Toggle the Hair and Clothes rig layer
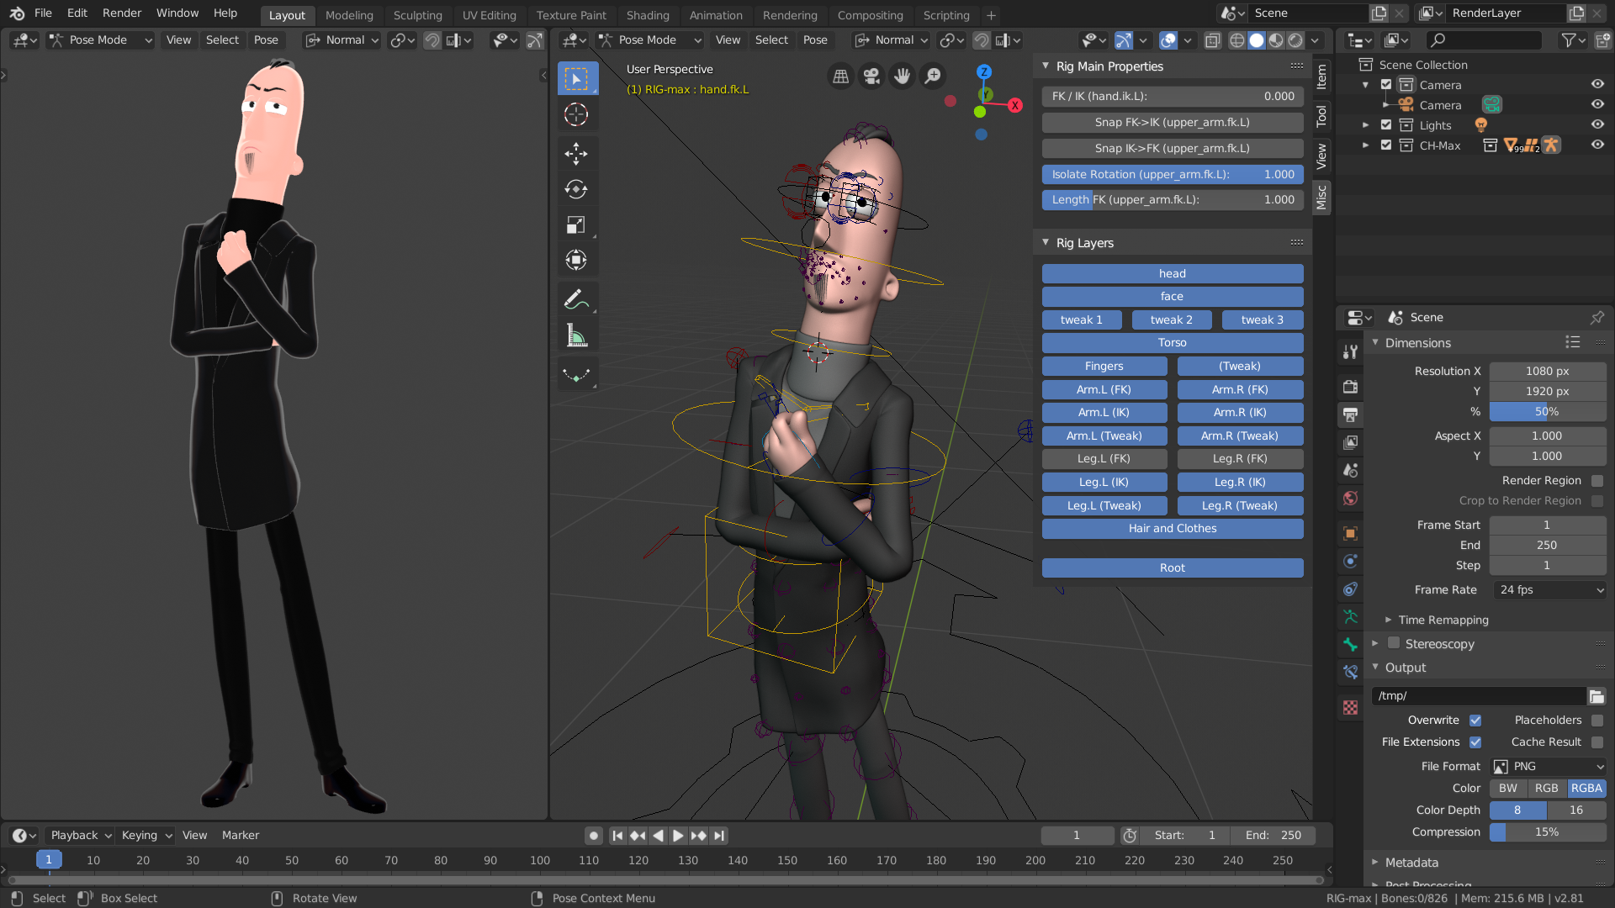 [1172, 529]
